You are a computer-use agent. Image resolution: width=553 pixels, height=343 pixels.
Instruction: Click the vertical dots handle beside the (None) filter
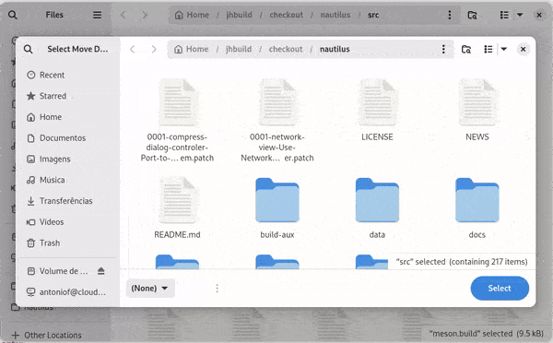coord(217,289)
